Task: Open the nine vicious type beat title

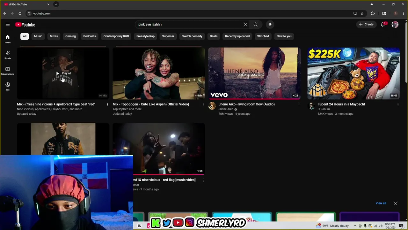Action: 56,104
